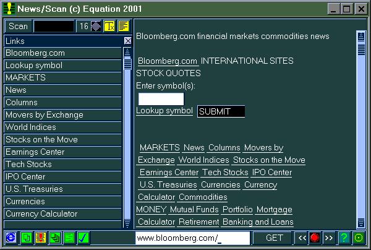
Task: Open the Lookup symbol link in the page
Action: [x=164, y=111]
